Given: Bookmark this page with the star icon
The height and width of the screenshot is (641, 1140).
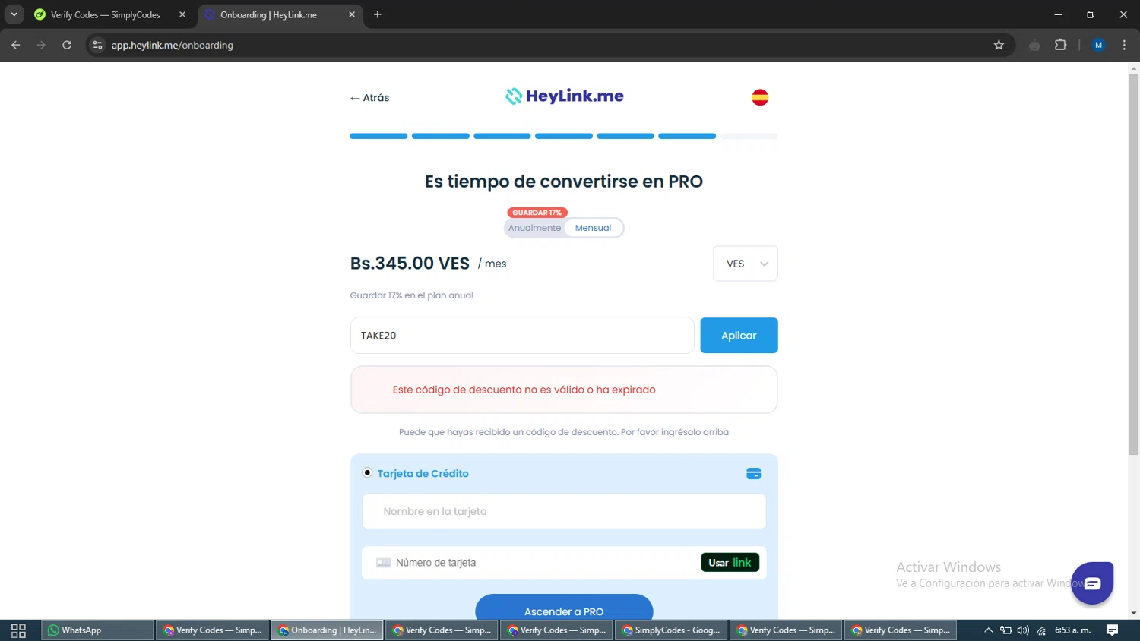Looking at the screenshot, I should tap(999, 45).
